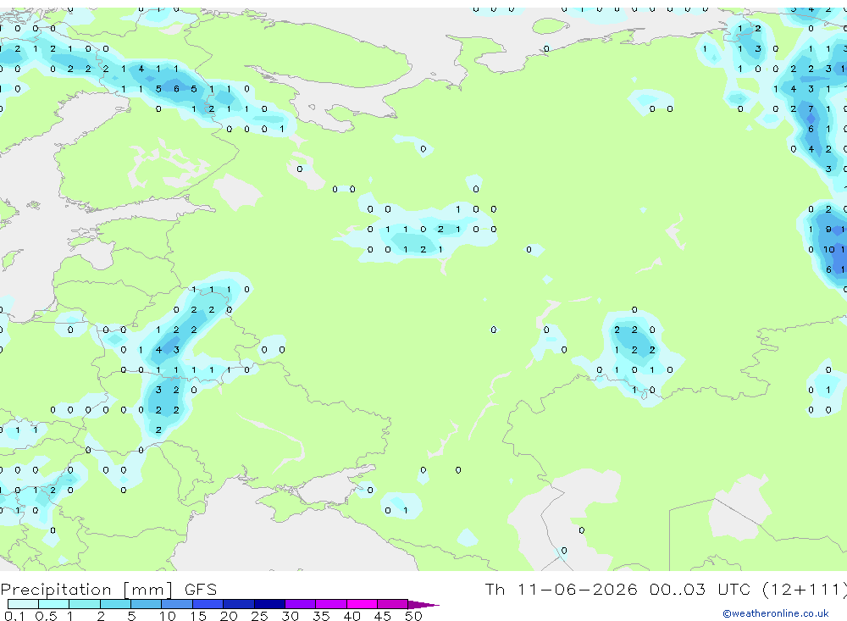The width and height of the screenshot is (847, 621).
Task: Click the '00..03 UTC' time label
Action: (700, 589)
